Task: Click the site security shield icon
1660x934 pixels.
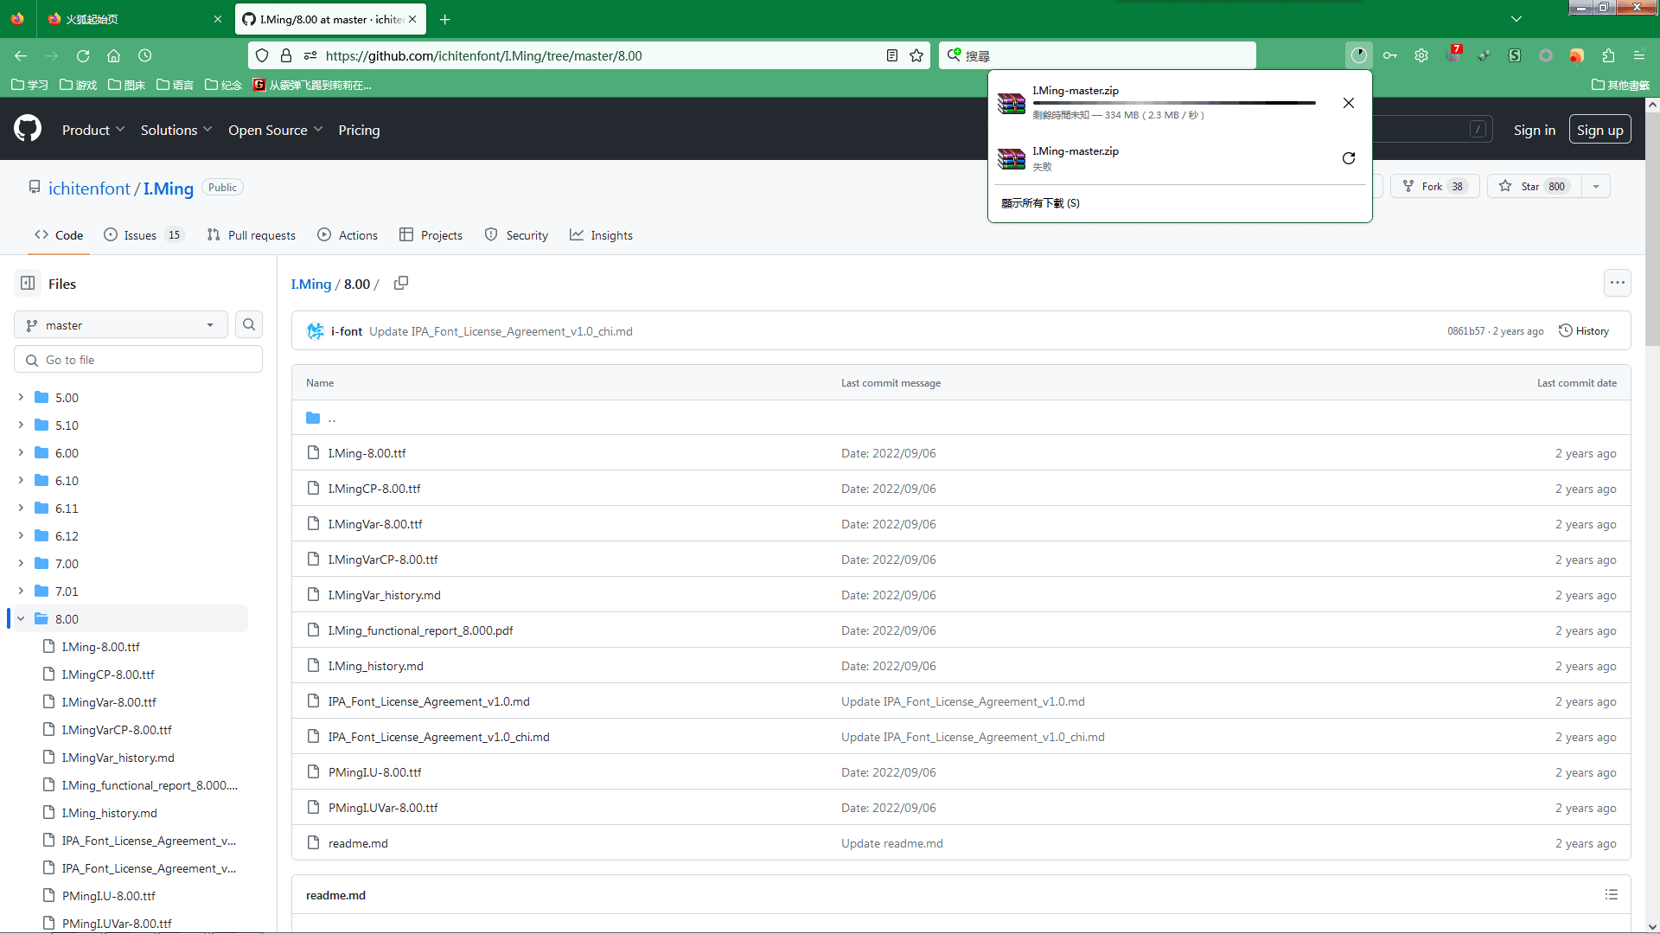Action: [x=262, y=55]
